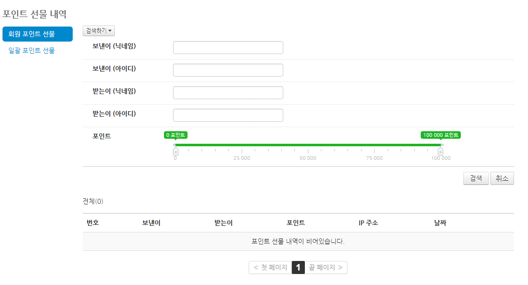Go to 끝 페이지 in pagination
This screenshot has width=528, height=285.
click(326, 267)
